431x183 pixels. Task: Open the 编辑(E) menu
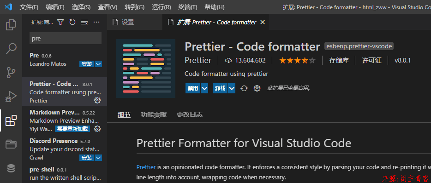tap(55, 7)
